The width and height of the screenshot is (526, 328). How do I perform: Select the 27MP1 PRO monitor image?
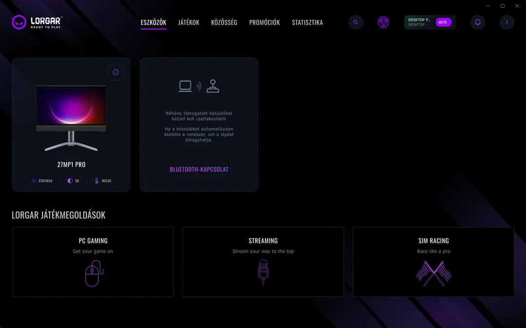pyautogui.click(x=71, y=118)
